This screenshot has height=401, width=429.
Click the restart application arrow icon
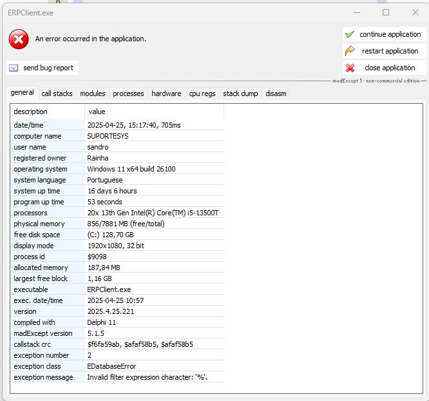point(350,51)
